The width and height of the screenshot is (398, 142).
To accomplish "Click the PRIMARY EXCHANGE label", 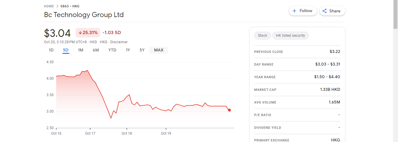I will 272,140.
